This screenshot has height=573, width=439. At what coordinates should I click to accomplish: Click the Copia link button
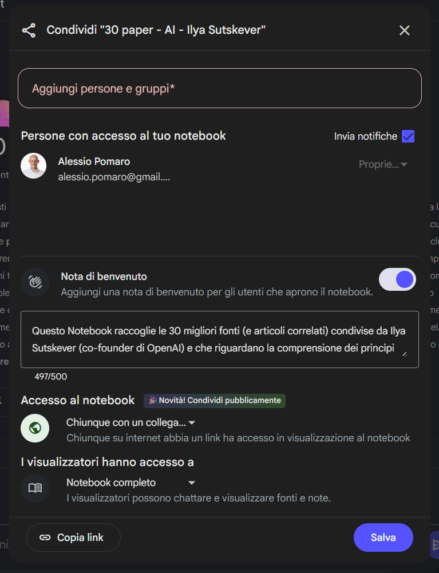[x=73, y=537]
